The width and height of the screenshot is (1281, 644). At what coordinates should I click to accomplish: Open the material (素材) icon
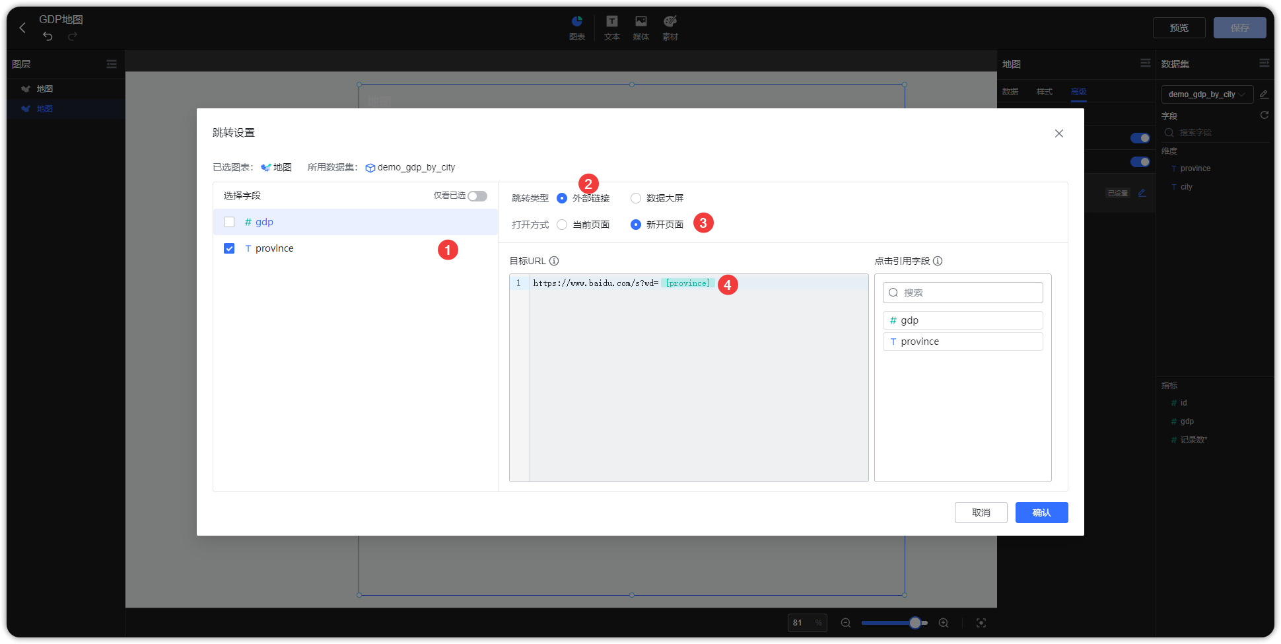coord(670,22)
